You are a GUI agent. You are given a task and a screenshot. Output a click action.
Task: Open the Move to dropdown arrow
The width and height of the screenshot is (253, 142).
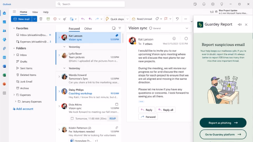(76, 19)
